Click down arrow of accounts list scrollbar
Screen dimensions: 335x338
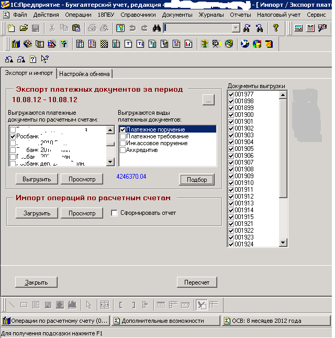tap(110, 162)
